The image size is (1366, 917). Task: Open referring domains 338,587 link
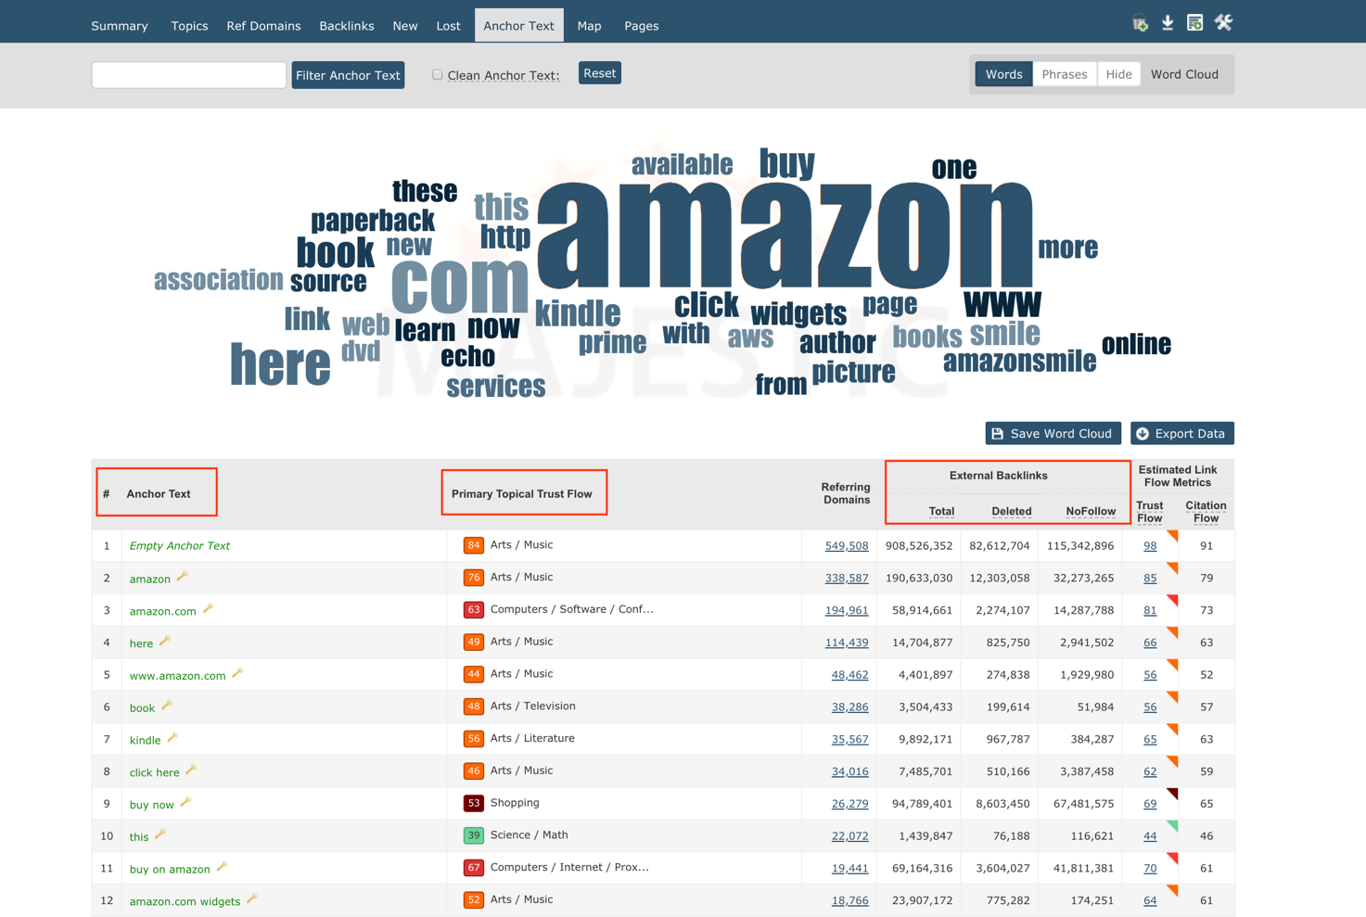point(846,578)
